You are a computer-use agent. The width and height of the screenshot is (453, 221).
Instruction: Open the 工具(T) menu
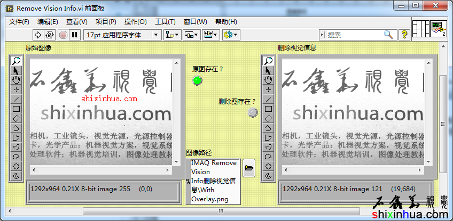(165, 22)
